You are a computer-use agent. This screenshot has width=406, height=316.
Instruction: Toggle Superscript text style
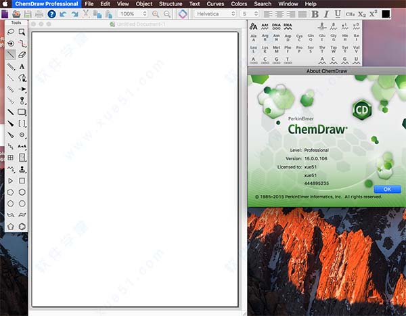click(373, 14)
